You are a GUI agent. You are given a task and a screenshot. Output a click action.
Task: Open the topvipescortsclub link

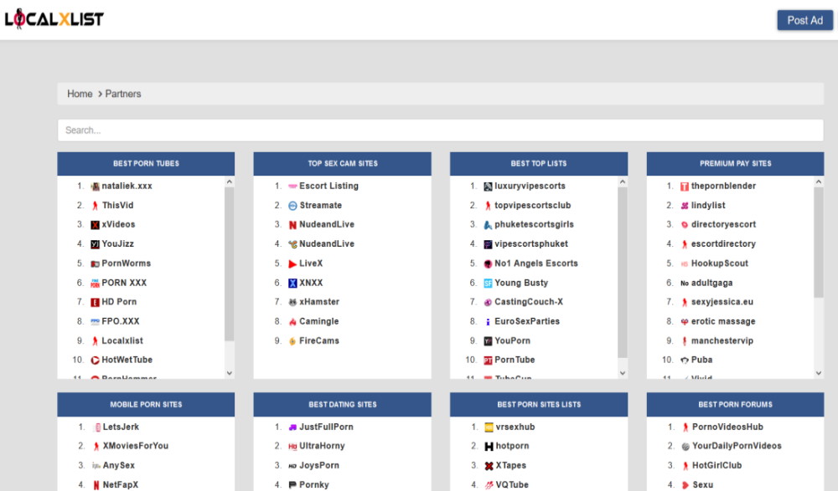point(532,205)
